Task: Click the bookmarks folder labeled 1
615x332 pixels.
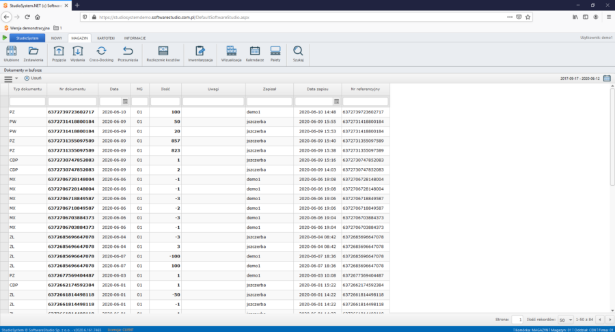Action: point(57,28)
